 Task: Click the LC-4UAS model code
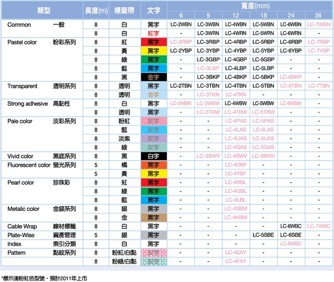pyautogui.click(x=236, y=139)
